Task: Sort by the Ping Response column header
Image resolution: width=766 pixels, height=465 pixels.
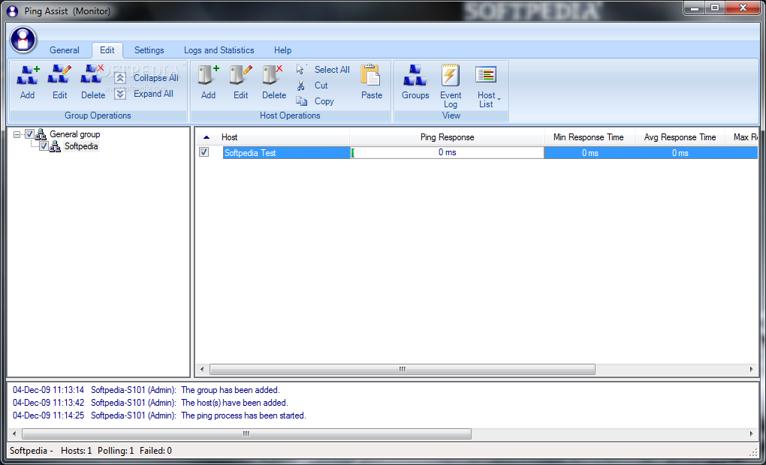Action: click(447, 137)
